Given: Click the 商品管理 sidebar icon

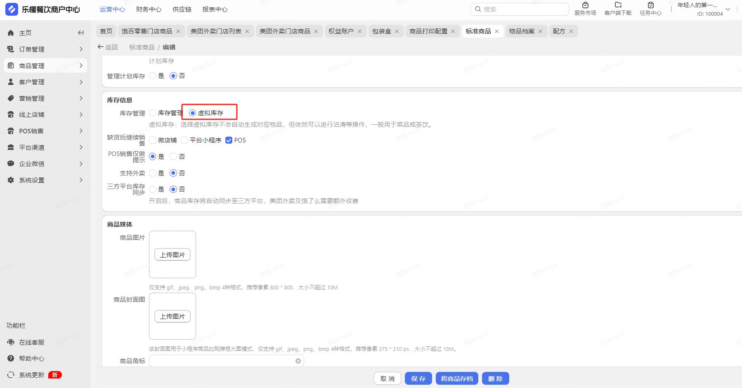Looking at the screenshot, I should point(11,66).
